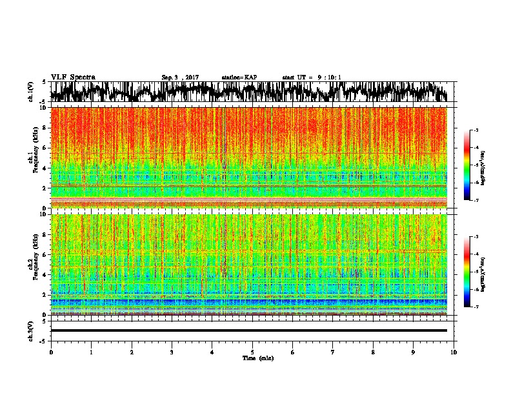Click the ch.1(V) waveform axis label
The width and height of the screenshot is (511, 395).
pyautogui.click(x=30, y=92)
